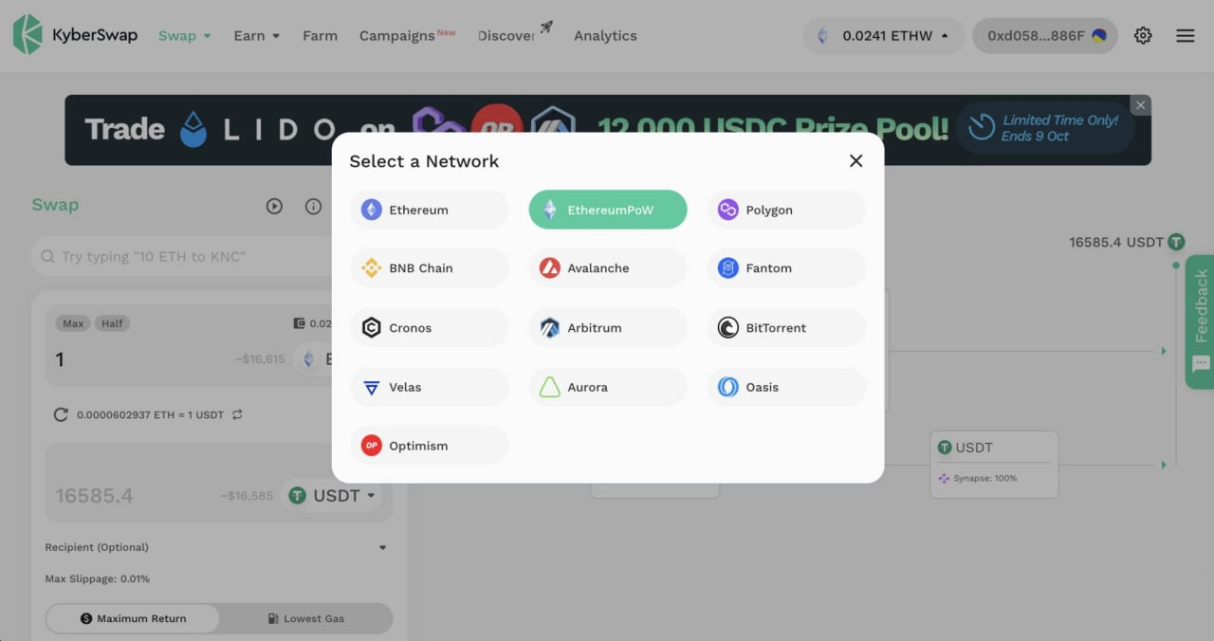Click the USDT coin icon beside 16585.4 USDT
Image resolution: width=1214 pixels, height=641 pixels.
point(1177,242)
